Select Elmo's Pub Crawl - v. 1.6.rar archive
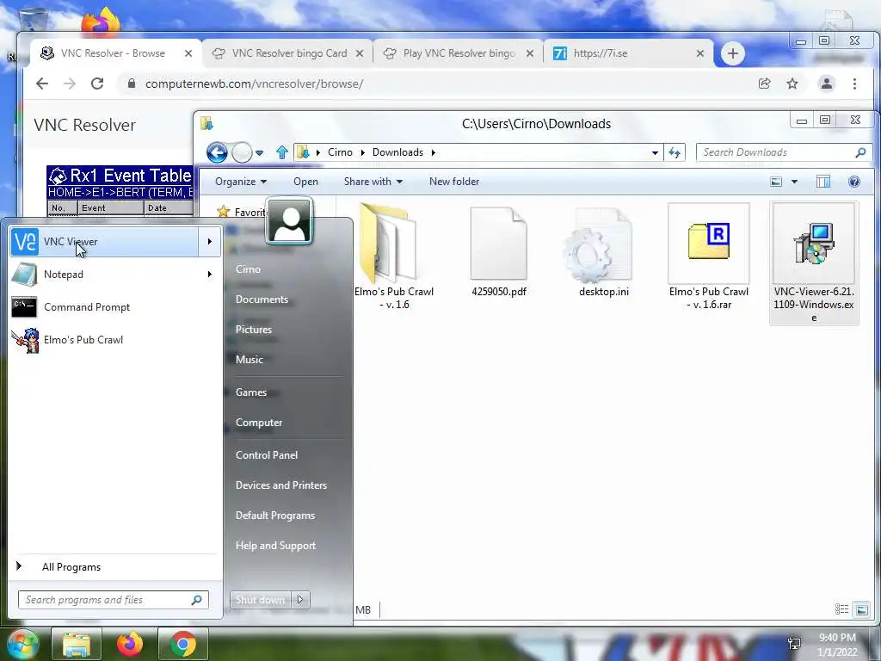 (709, 257)
